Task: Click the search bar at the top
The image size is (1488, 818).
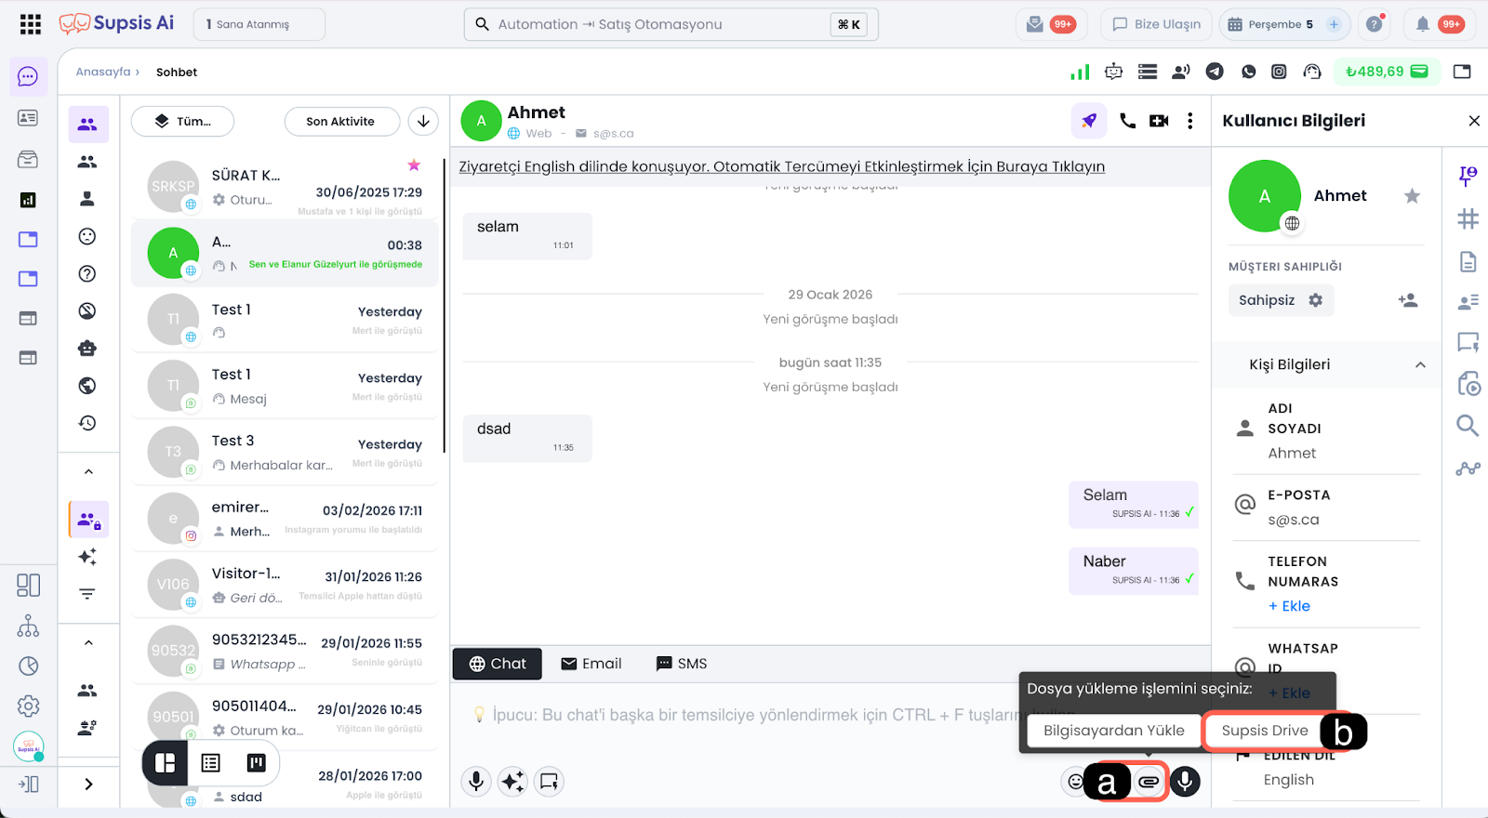Action: click(x=670, y=24)
